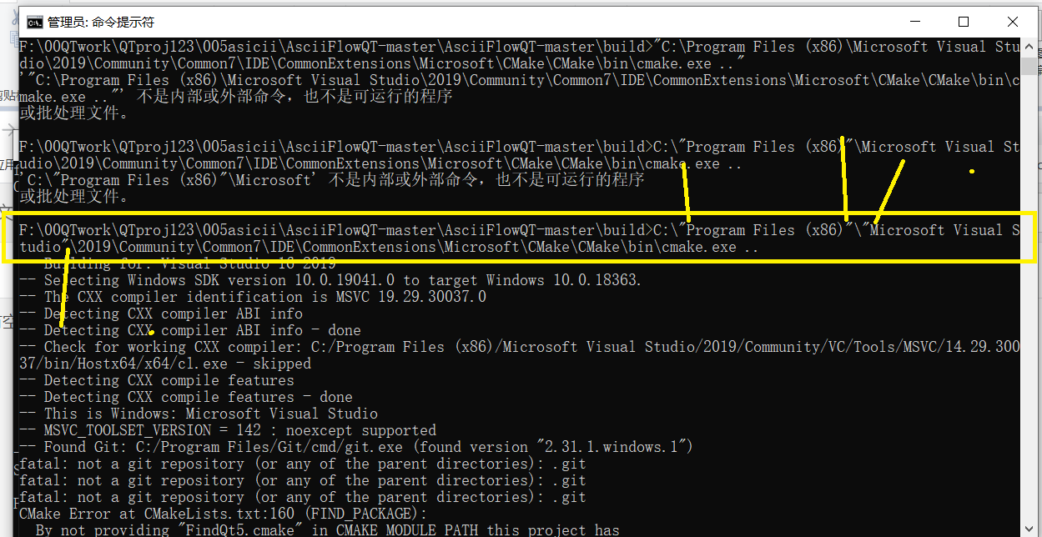Image resolution: width=1042 pixels, height=537 pixels.
Task: Click the Command Prompt title bar icon
Action: point(35,22)
